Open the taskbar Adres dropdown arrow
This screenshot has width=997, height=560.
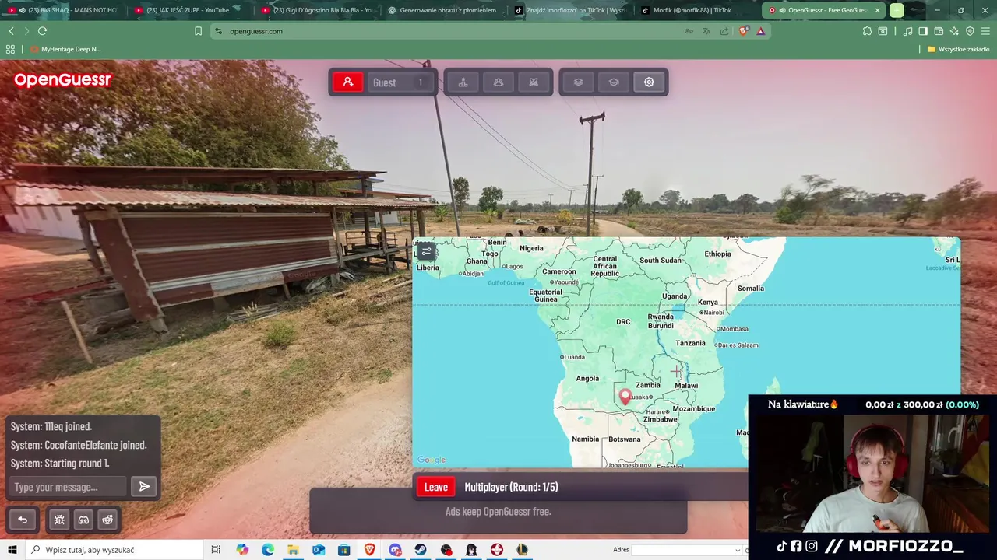(738, 550)
